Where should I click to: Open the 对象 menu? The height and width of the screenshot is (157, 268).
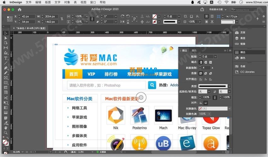(x=67, y=2)
